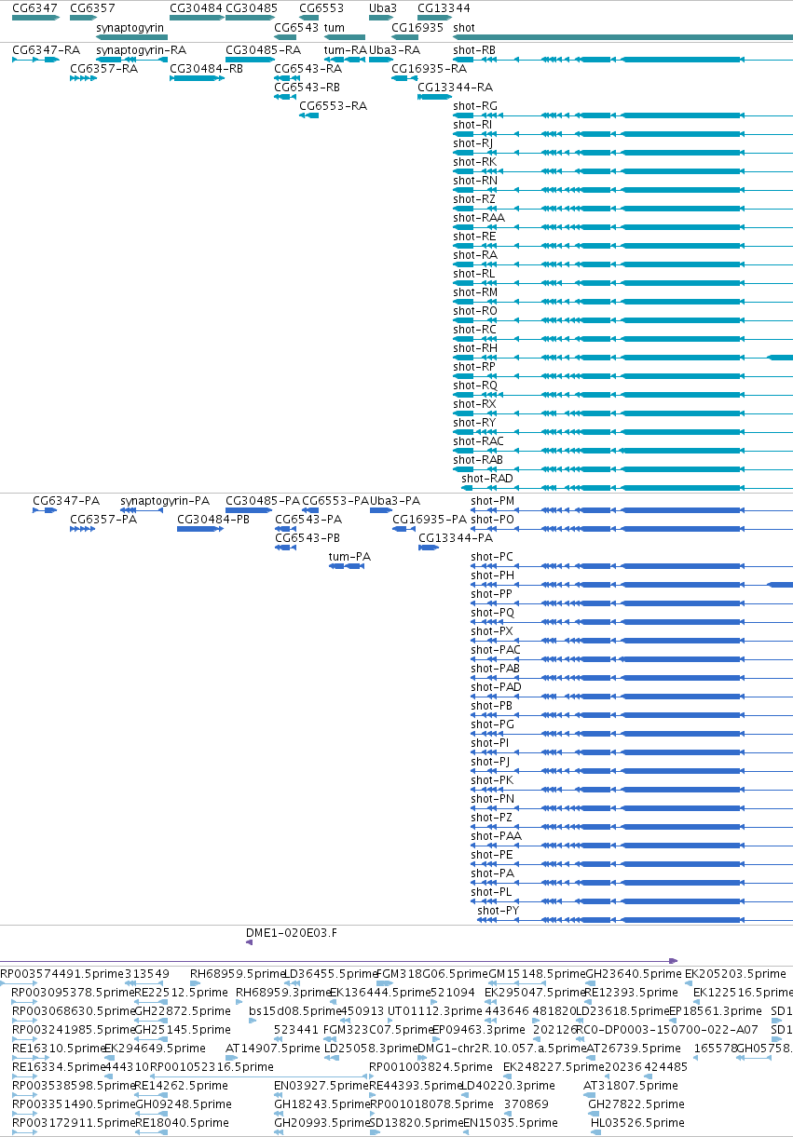Click the shot-PAA protein label

pos(496,836)
